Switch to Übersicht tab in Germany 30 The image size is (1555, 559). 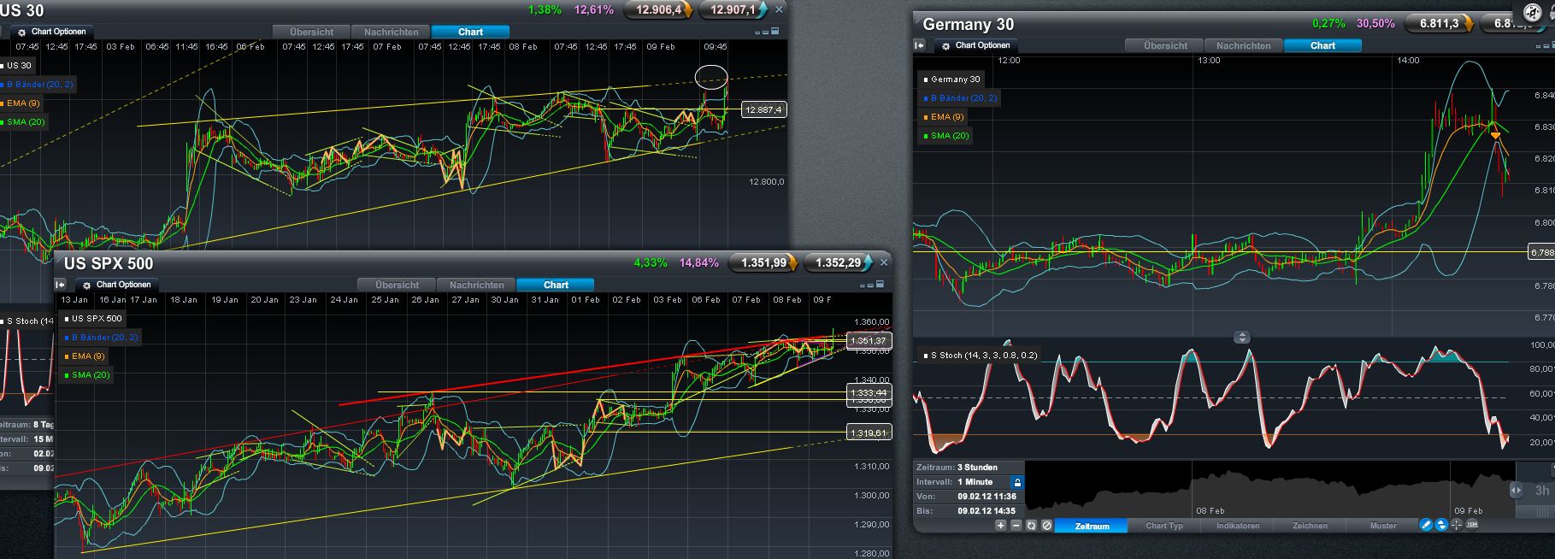point(1165,45)
